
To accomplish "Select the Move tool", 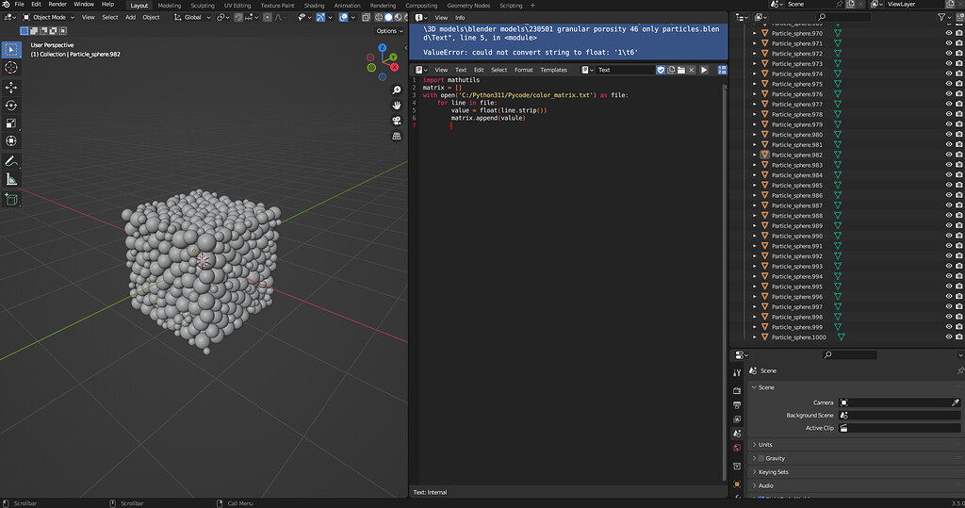I will (x=11, y=88).
